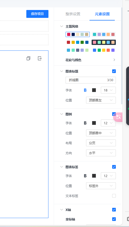The width and height of the screenshot is (129, 227).
Task: Toggle bold for chart label font
Action: coord(85,176)
